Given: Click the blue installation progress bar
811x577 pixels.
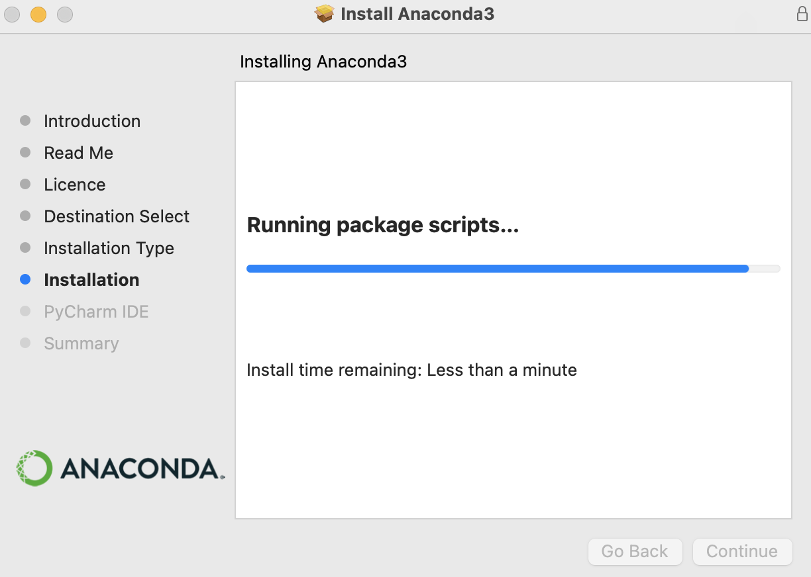Looking at the screenshot, I should [x=497, y=269].
